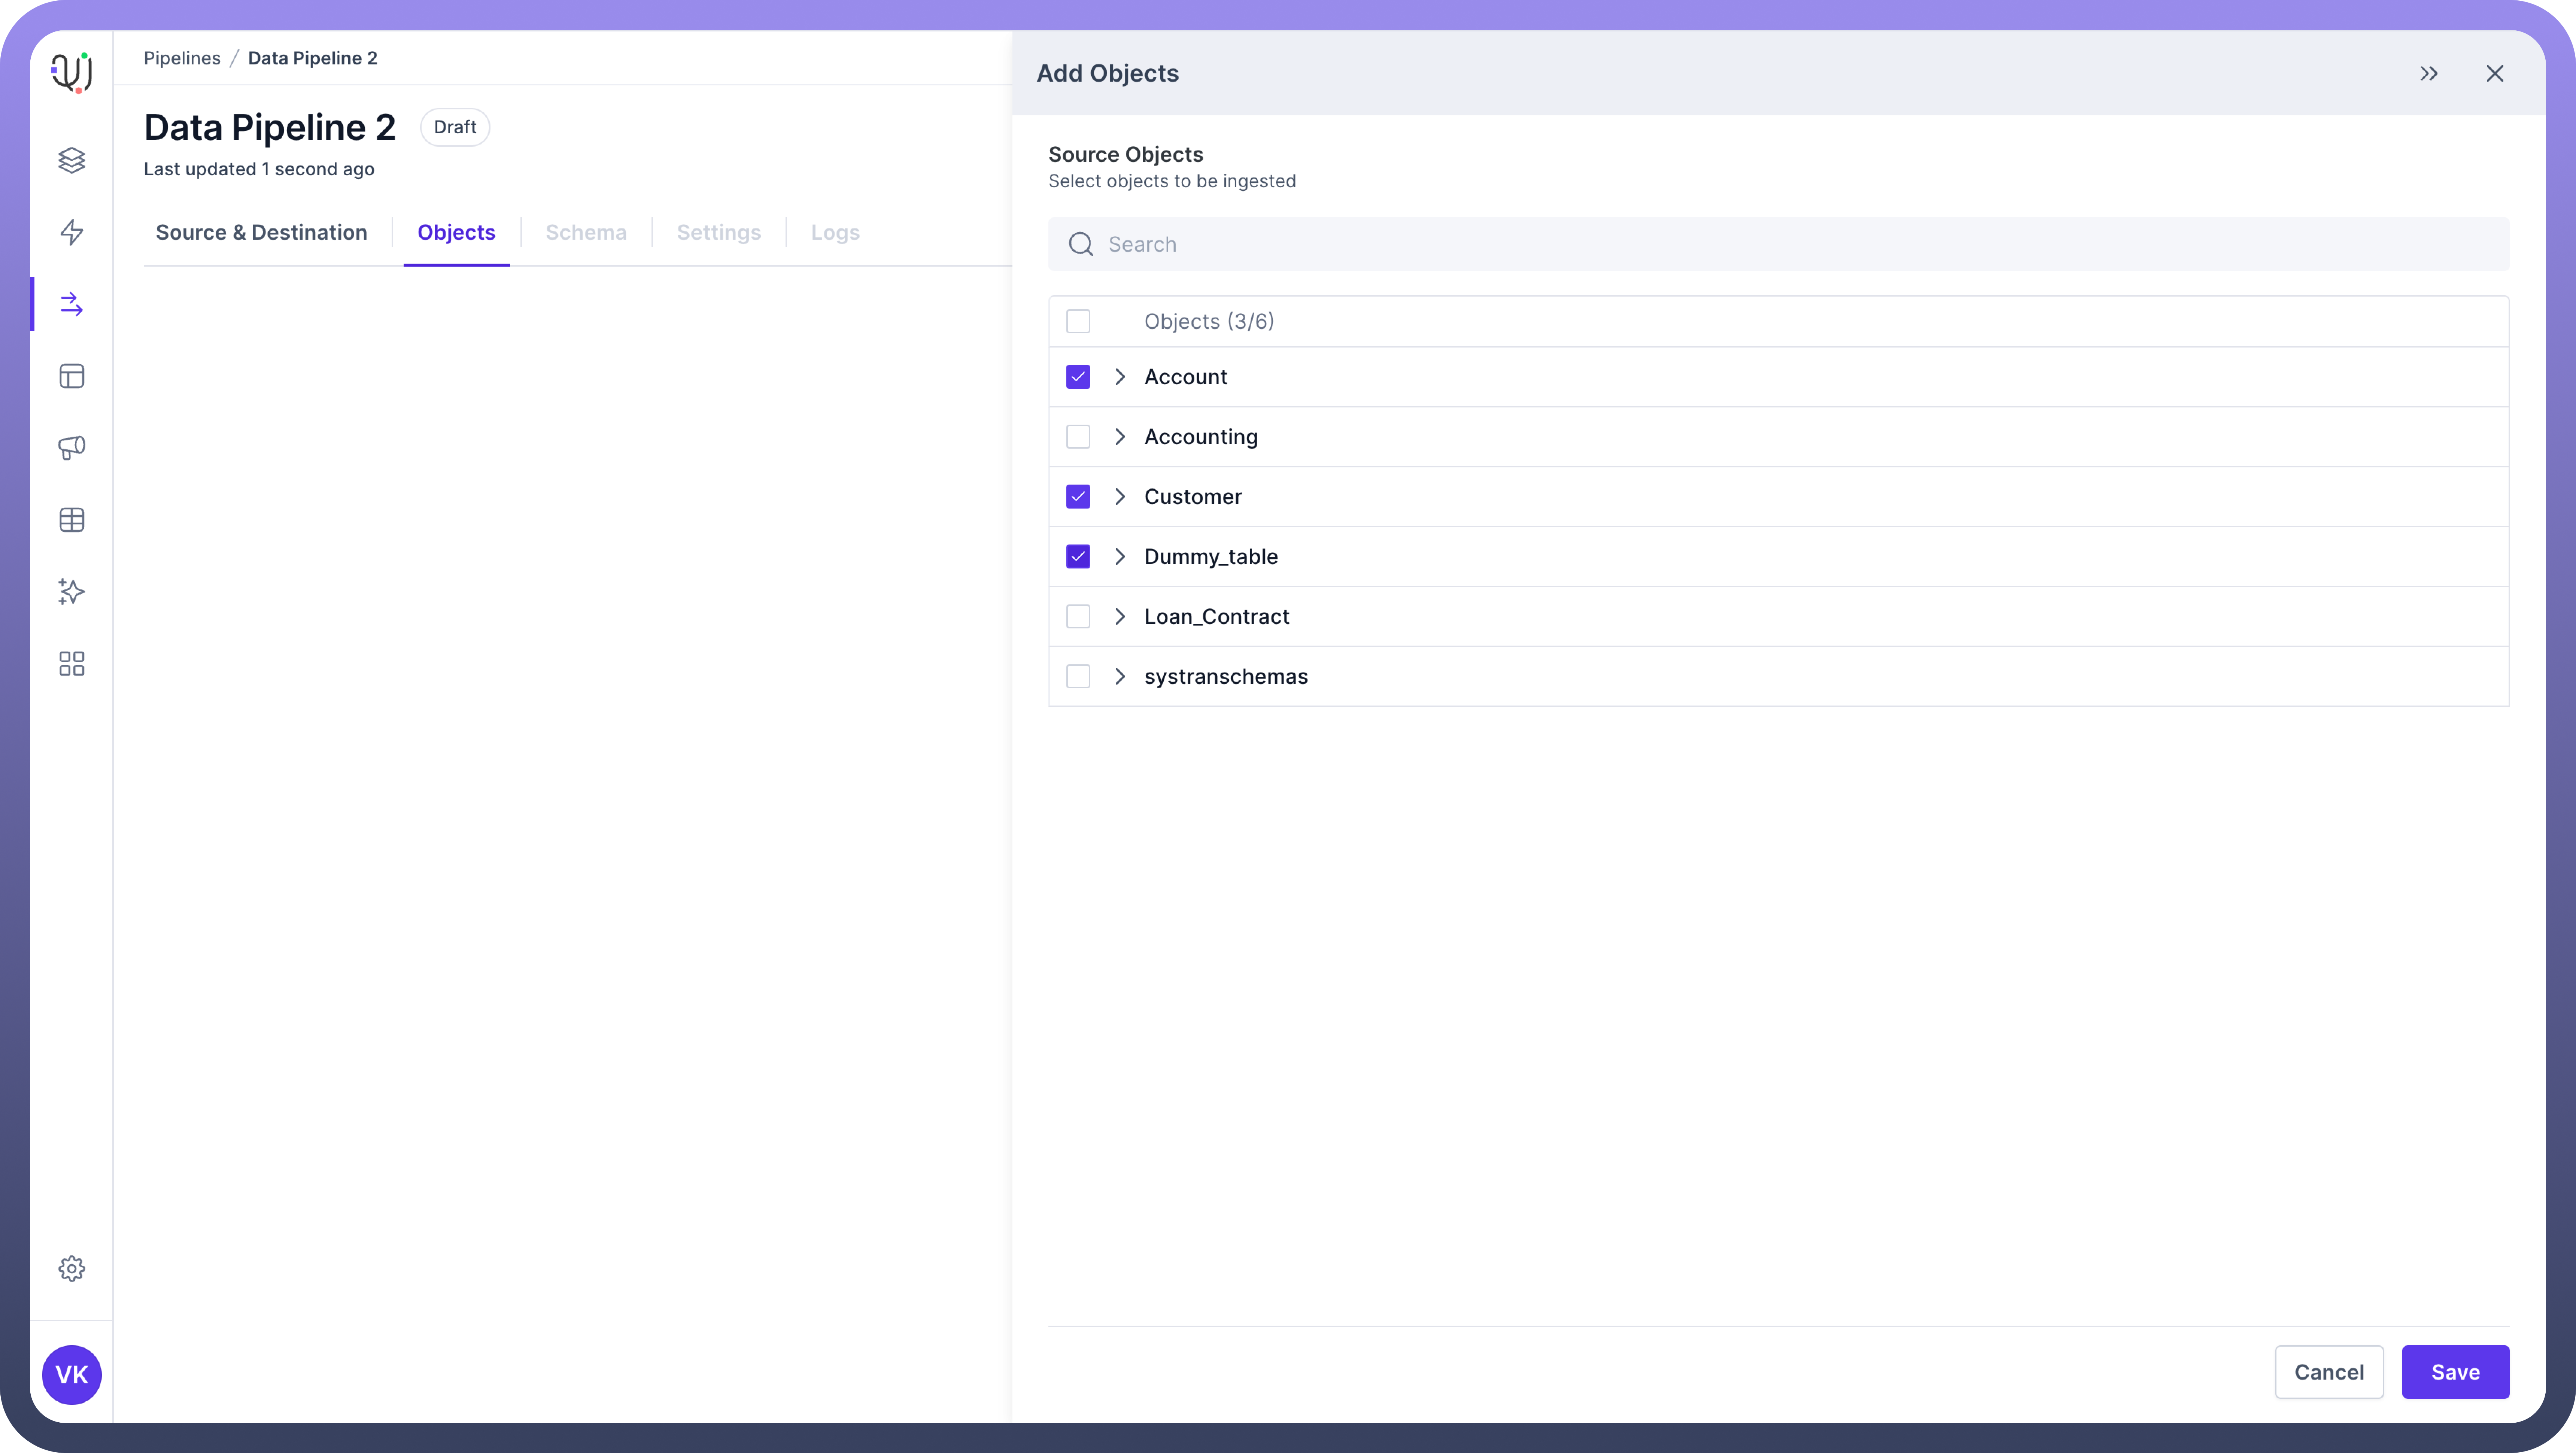This screenshot has height=1453, width=2576.
Task: Select the pipelines arrows sidebar icon
Action: [71, 304]
